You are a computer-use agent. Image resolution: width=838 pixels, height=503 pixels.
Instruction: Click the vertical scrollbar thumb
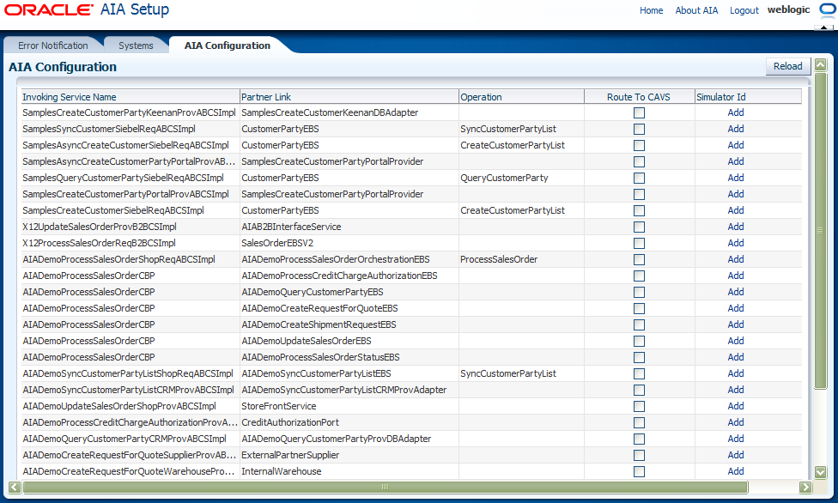click(x=820, y=231)
